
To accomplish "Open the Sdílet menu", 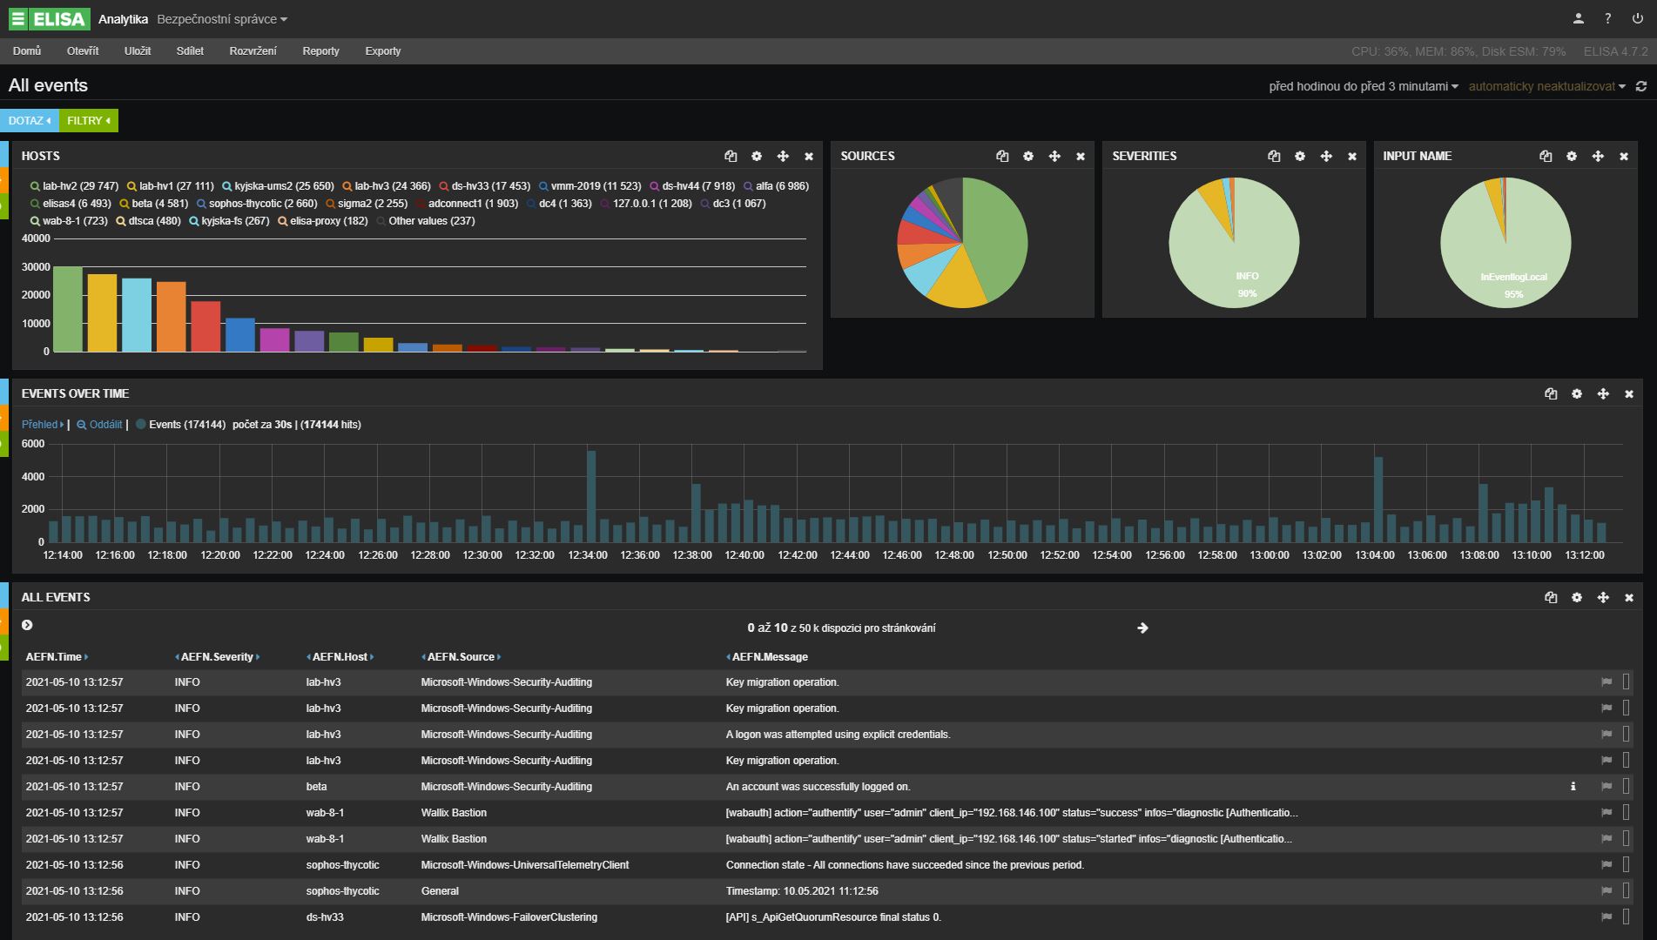I will (x=190, y=50).
